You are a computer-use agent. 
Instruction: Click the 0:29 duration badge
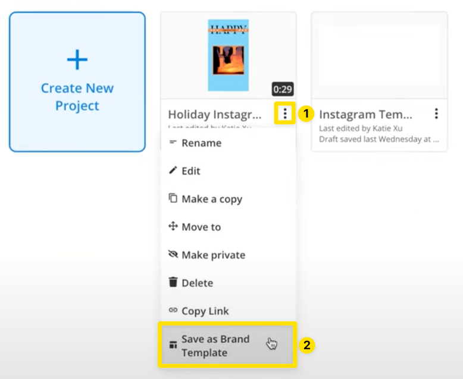pyautogui.click(x=283, y=89)
